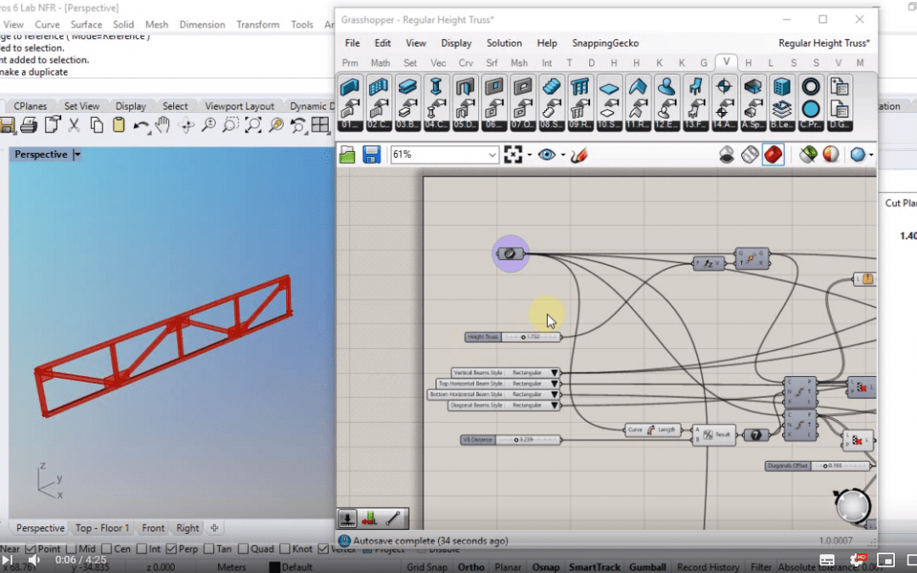Open the Solution menu in Grasshopper
Viewport: 917px width, 573px height.
point(504,43)
